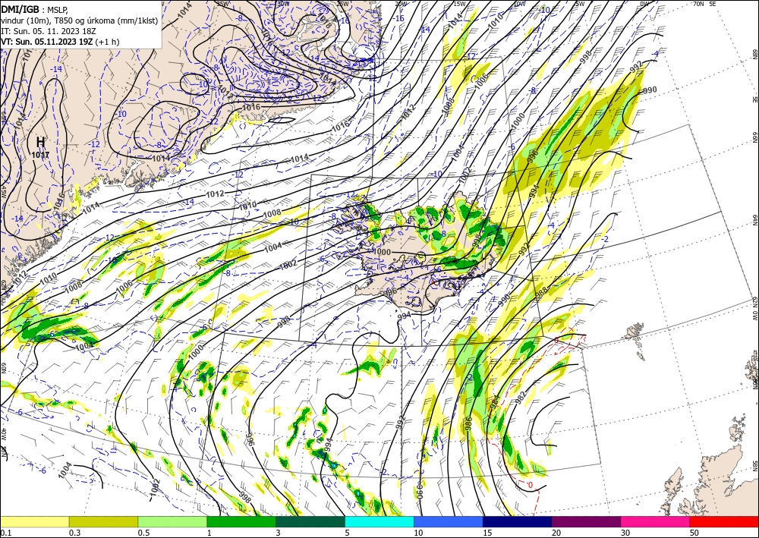Screen dimensions: 759x538
Task: Select the legend value label 3
Action: coord(278,533)
